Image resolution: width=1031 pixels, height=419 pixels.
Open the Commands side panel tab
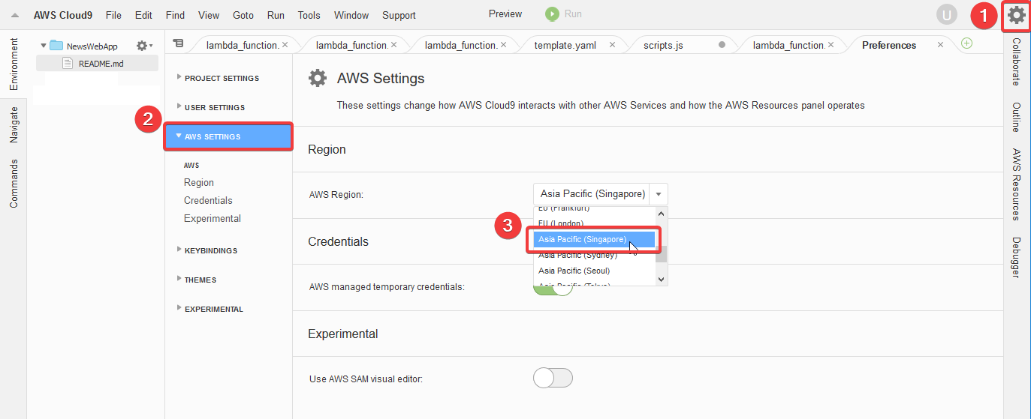point(14,184)
